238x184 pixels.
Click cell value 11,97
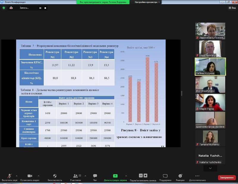pos(55,65)
